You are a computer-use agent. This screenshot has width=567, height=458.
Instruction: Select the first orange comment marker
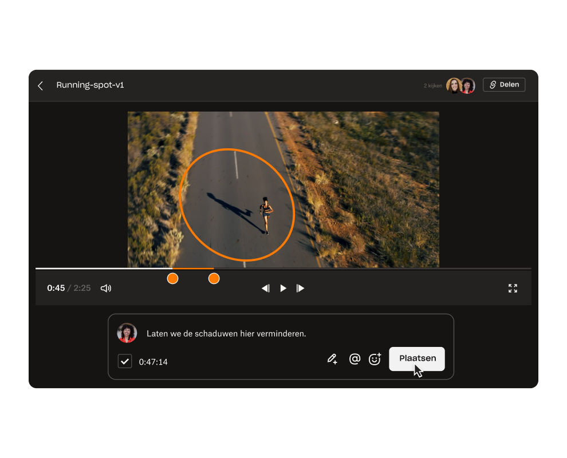[x=172, y=278]
